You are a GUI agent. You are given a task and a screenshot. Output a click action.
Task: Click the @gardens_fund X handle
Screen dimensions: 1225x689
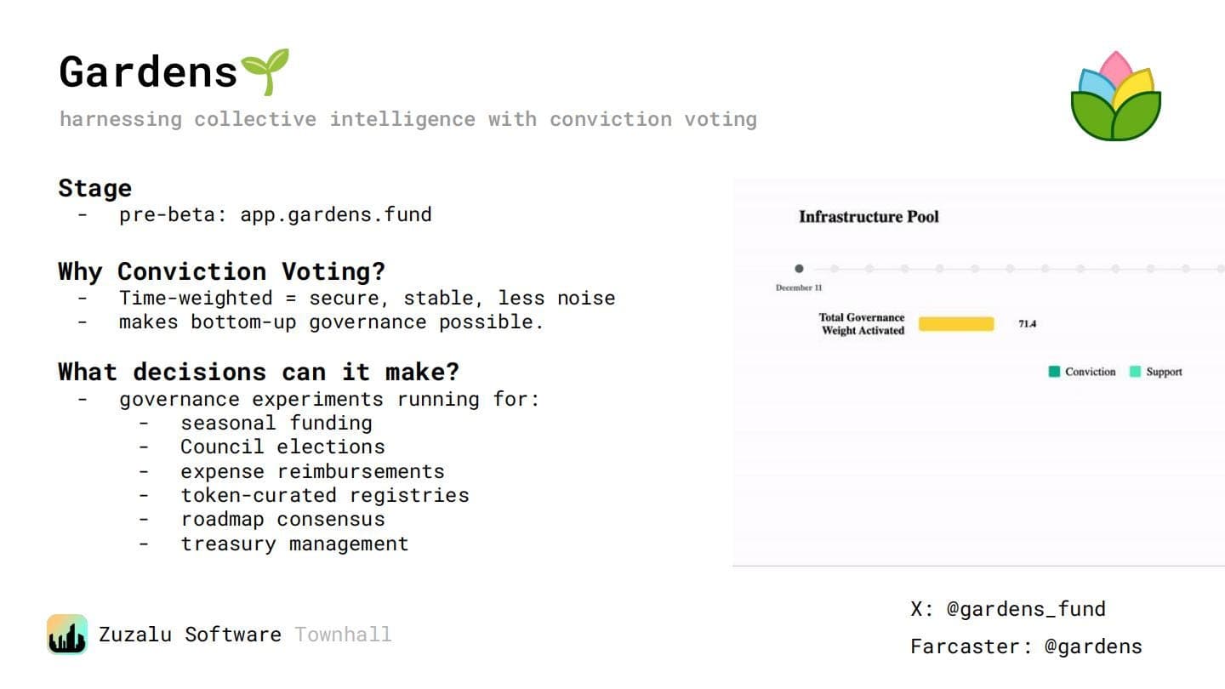click(x=1026, y=609)
